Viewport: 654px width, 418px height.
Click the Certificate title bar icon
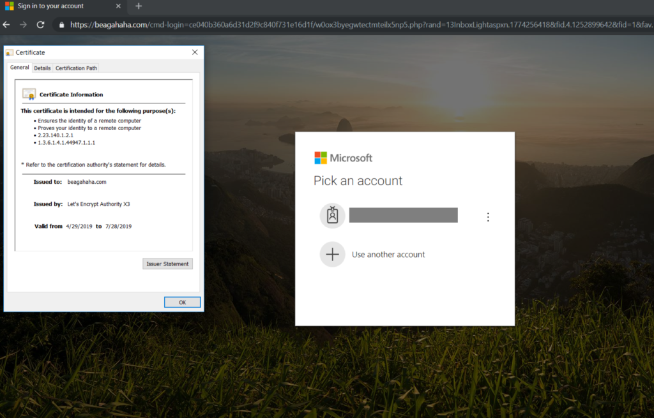[x=9, y=52]
